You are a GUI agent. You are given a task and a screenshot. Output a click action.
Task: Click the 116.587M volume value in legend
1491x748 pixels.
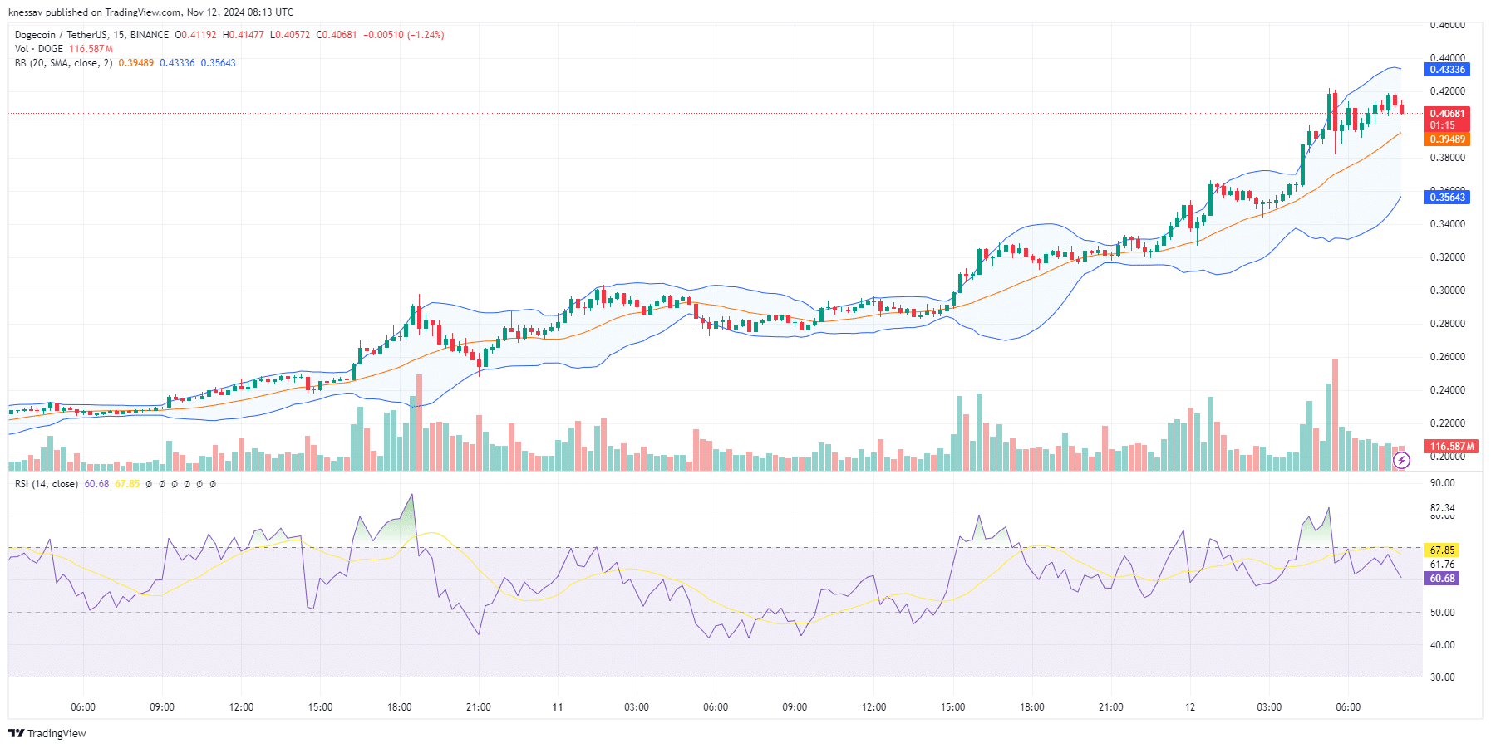(x=91, y=49)
